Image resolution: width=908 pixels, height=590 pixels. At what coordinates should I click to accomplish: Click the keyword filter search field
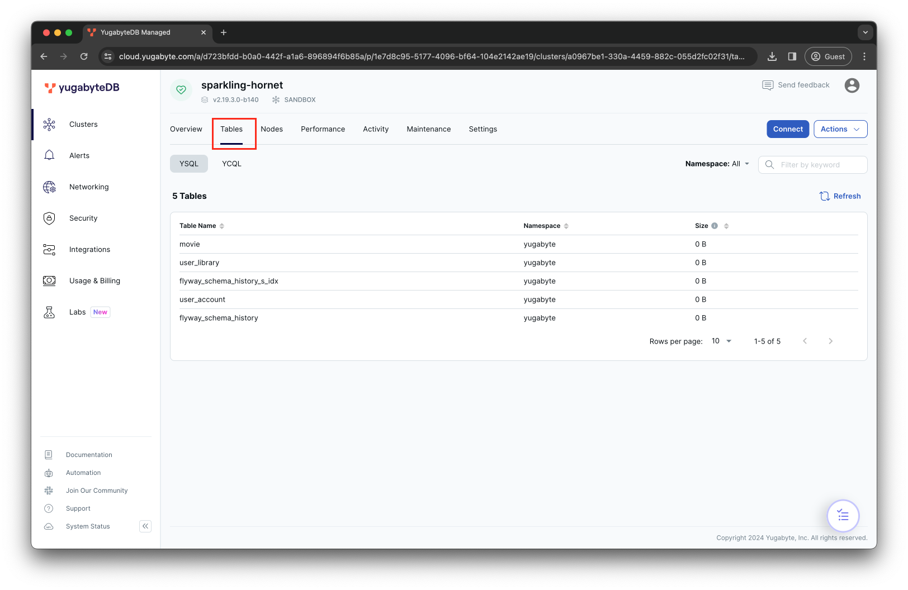tap(814, 164)
